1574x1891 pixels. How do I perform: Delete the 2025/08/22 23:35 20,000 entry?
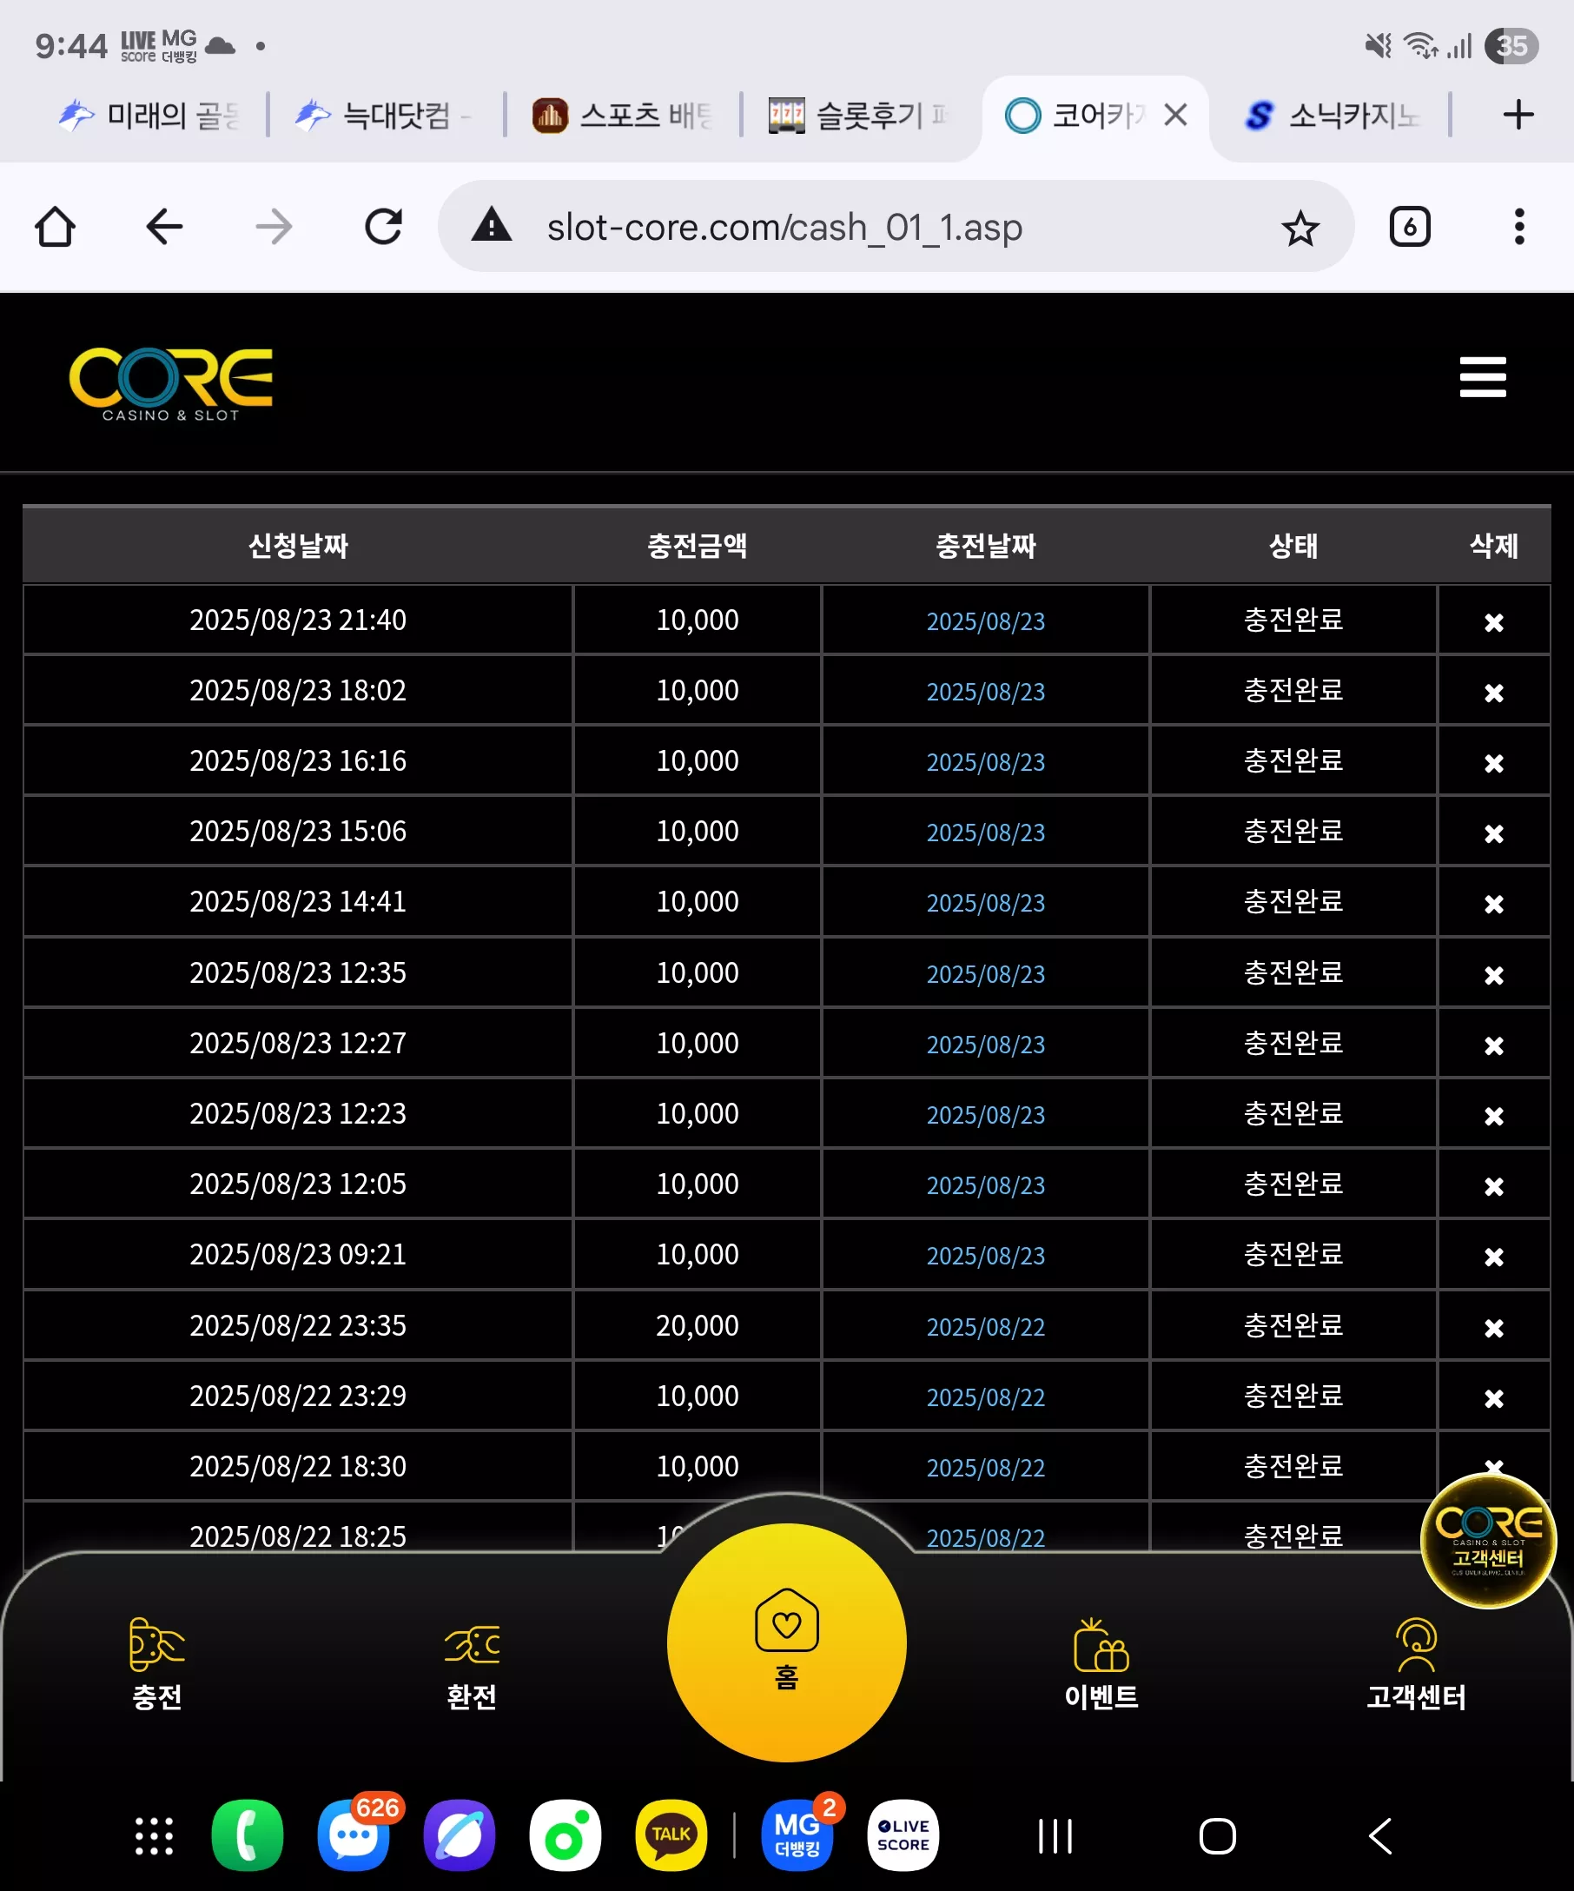click(1493, 1328)
